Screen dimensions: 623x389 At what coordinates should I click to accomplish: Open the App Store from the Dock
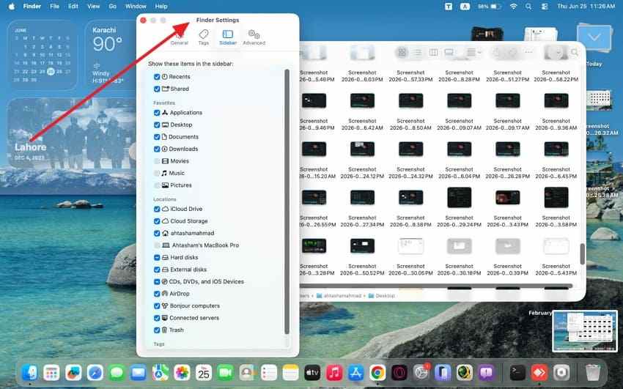(x=355, y=373)
